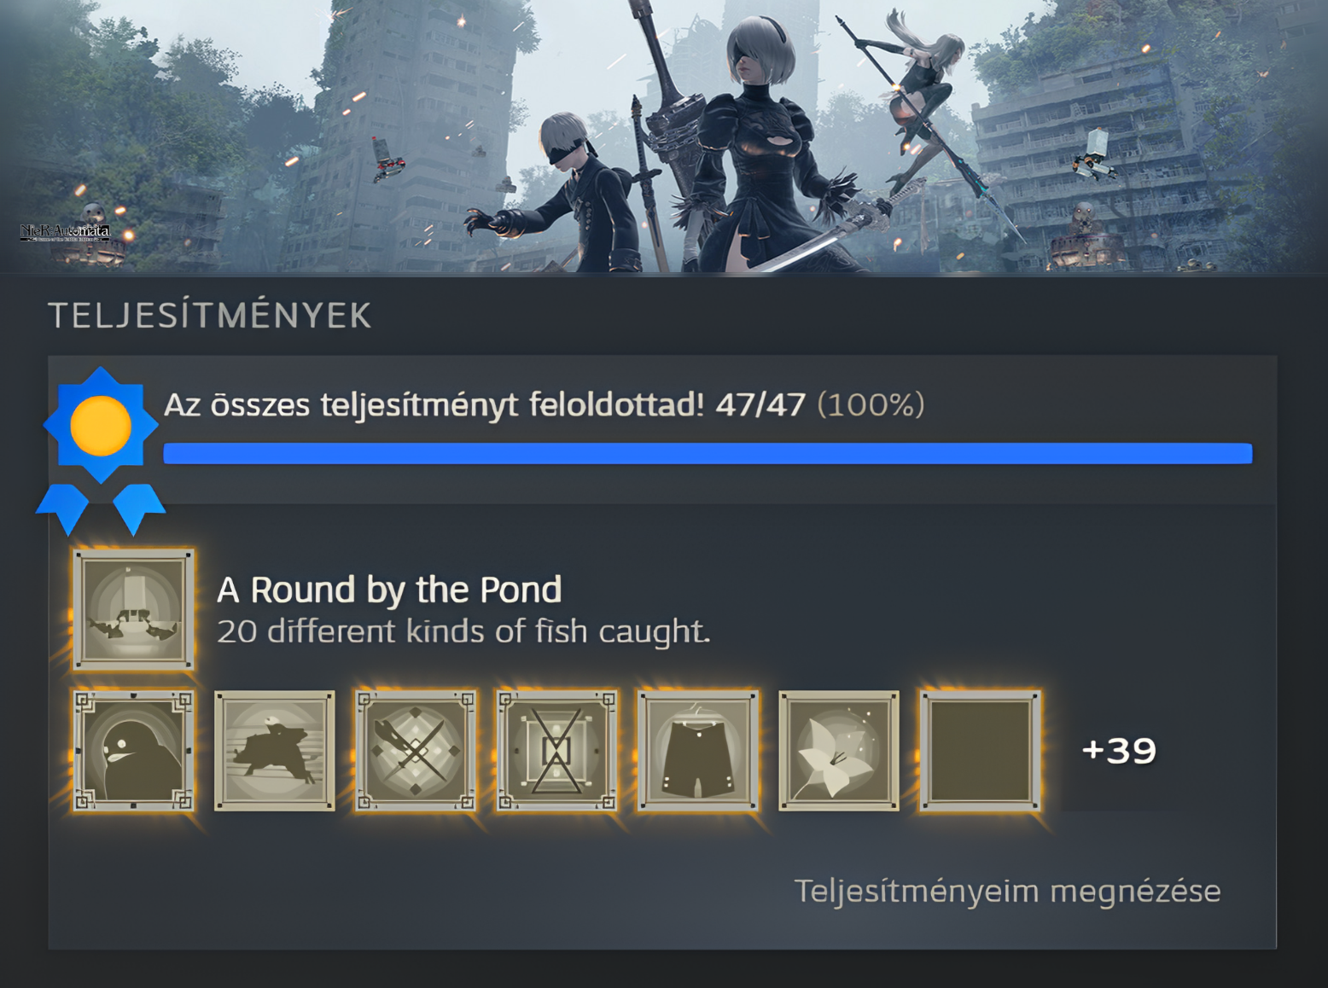Screen dimensions: 1328x988
Task: Click the white flower achievement icon
Action: click(839, 751)
